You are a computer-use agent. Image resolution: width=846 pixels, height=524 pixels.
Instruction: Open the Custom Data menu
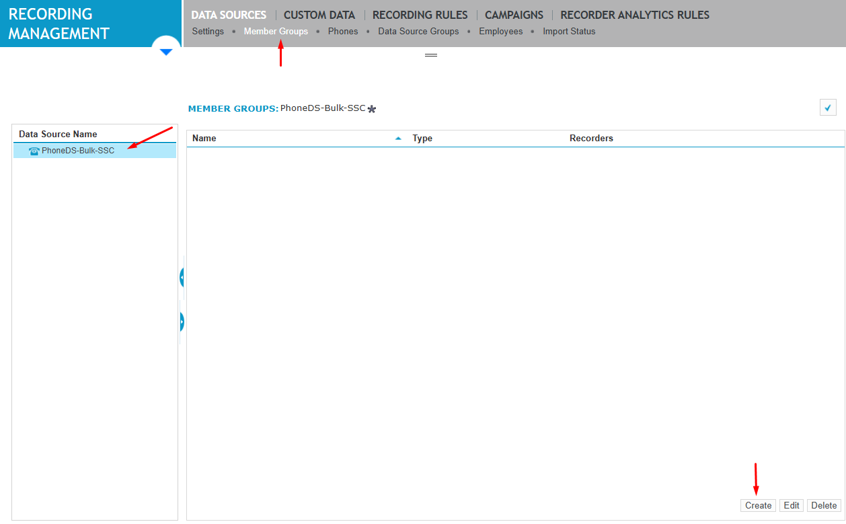coord(319,15)
